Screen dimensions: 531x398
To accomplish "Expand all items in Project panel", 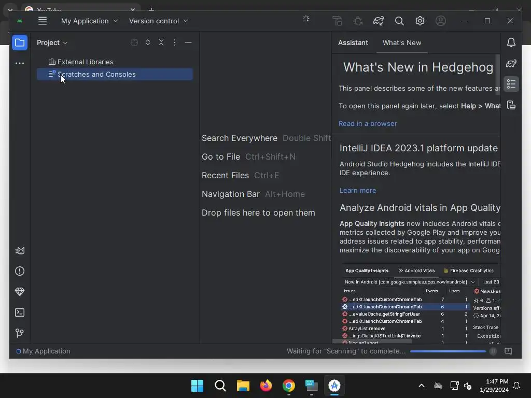I will click(x=148, y=42).
